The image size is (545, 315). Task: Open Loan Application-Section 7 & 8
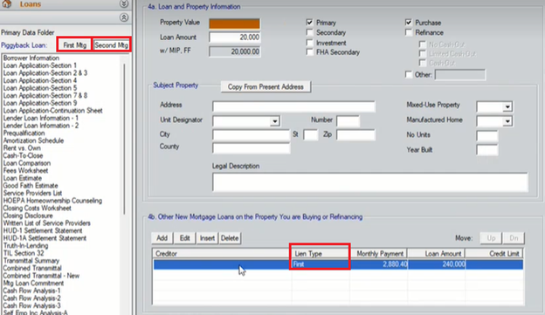[x=45, y=95]
